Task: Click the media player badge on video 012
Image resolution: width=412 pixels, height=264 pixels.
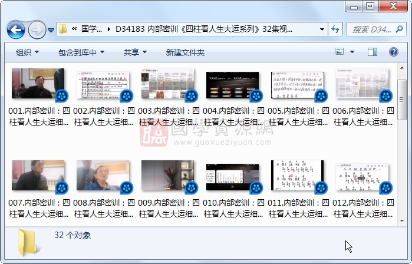Action: (x=386, y=188)
